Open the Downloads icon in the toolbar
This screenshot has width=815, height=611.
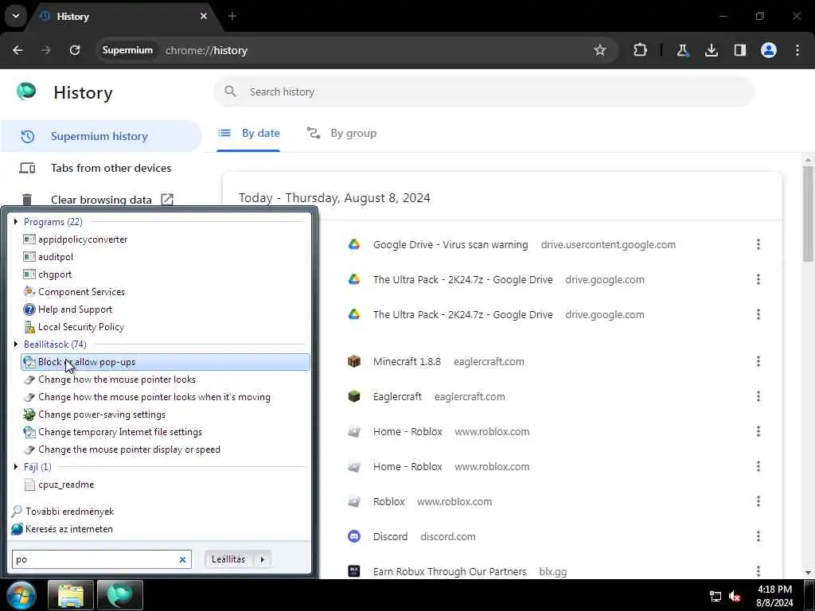click(711, 50)
